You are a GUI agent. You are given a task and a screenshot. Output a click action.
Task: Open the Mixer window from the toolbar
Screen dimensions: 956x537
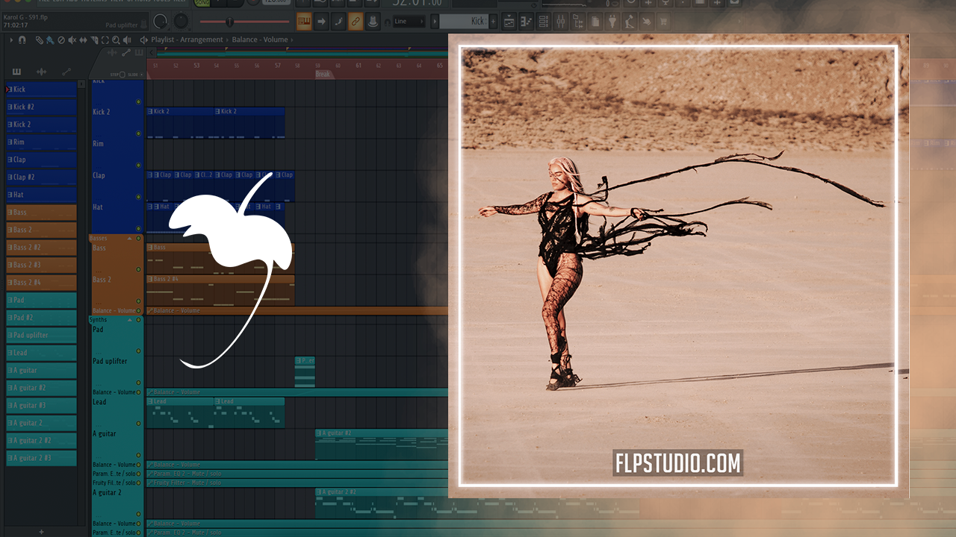pyautogui.click(x=561, y=22)
